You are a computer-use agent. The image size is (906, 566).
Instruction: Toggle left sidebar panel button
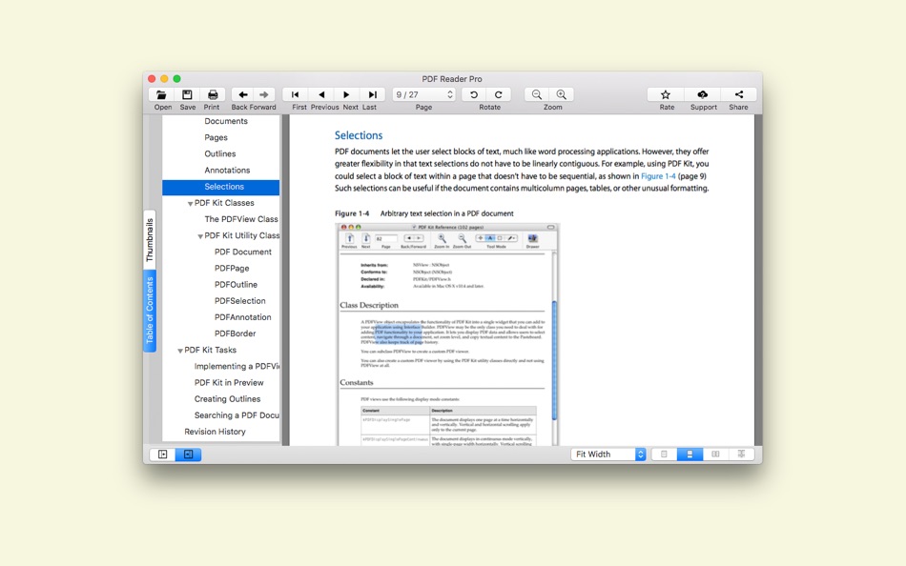point(163,455)
